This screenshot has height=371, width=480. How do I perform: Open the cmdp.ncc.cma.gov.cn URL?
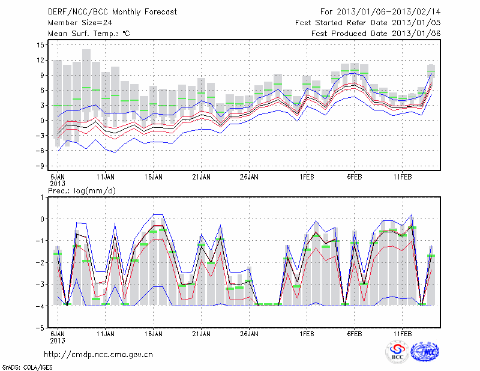pos(98,354)
